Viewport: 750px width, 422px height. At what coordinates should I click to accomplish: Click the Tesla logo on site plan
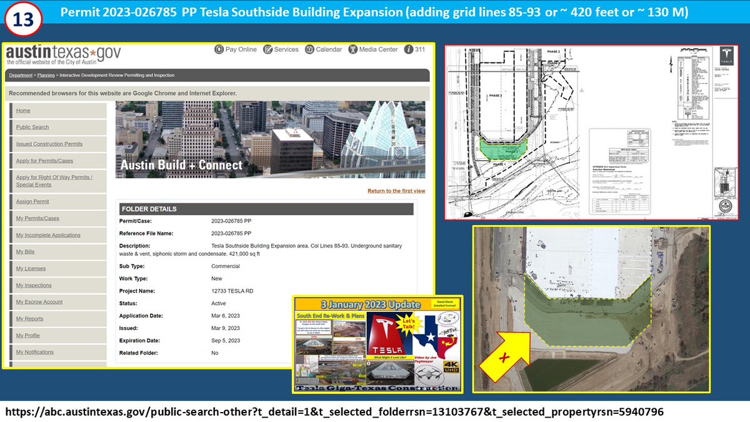726,56
